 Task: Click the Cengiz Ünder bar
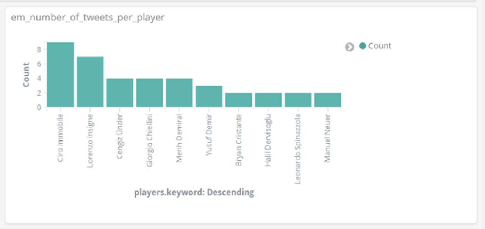pyautogui.click(x=120, y=93)
